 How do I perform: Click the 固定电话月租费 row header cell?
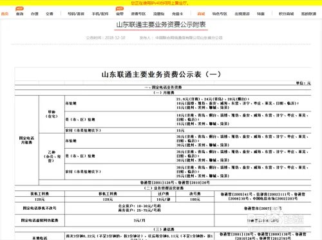(x=26, y=140)
